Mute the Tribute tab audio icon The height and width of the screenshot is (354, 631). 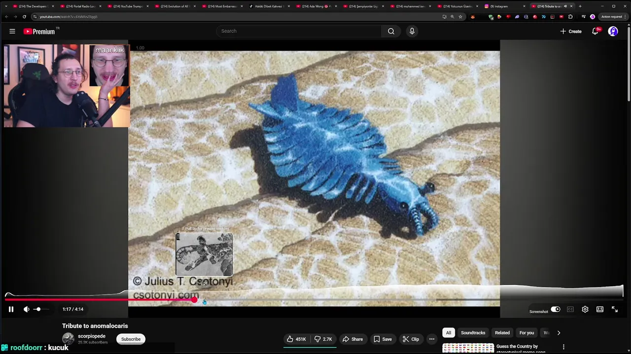coord(565,6)
